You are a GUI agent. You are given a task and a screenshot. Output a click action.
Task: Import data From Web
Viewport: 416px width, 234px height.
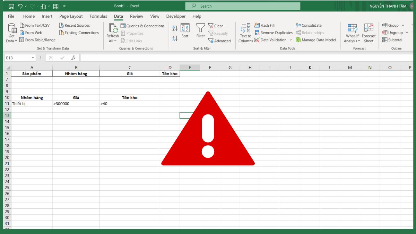[31, 33]
